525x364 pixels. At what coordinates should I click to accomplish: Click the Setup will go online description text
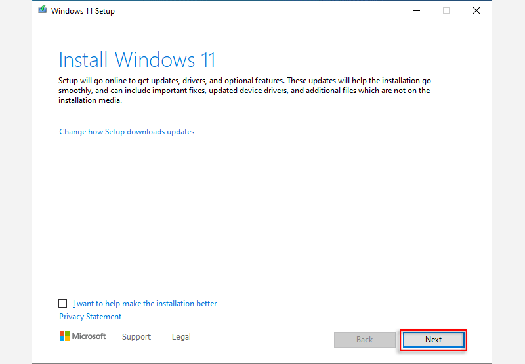(x=244, y=91)
